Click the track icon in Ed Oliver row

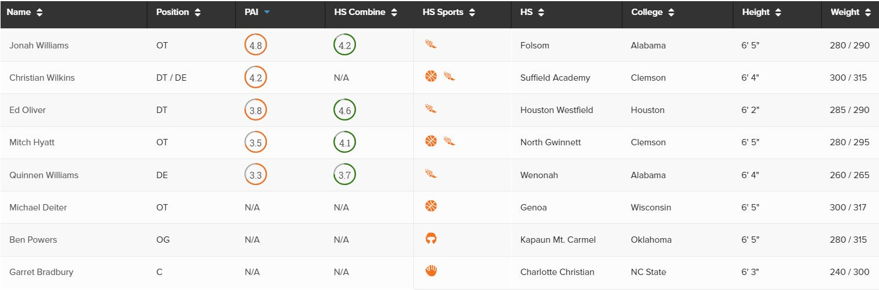(x=431, y=108)
